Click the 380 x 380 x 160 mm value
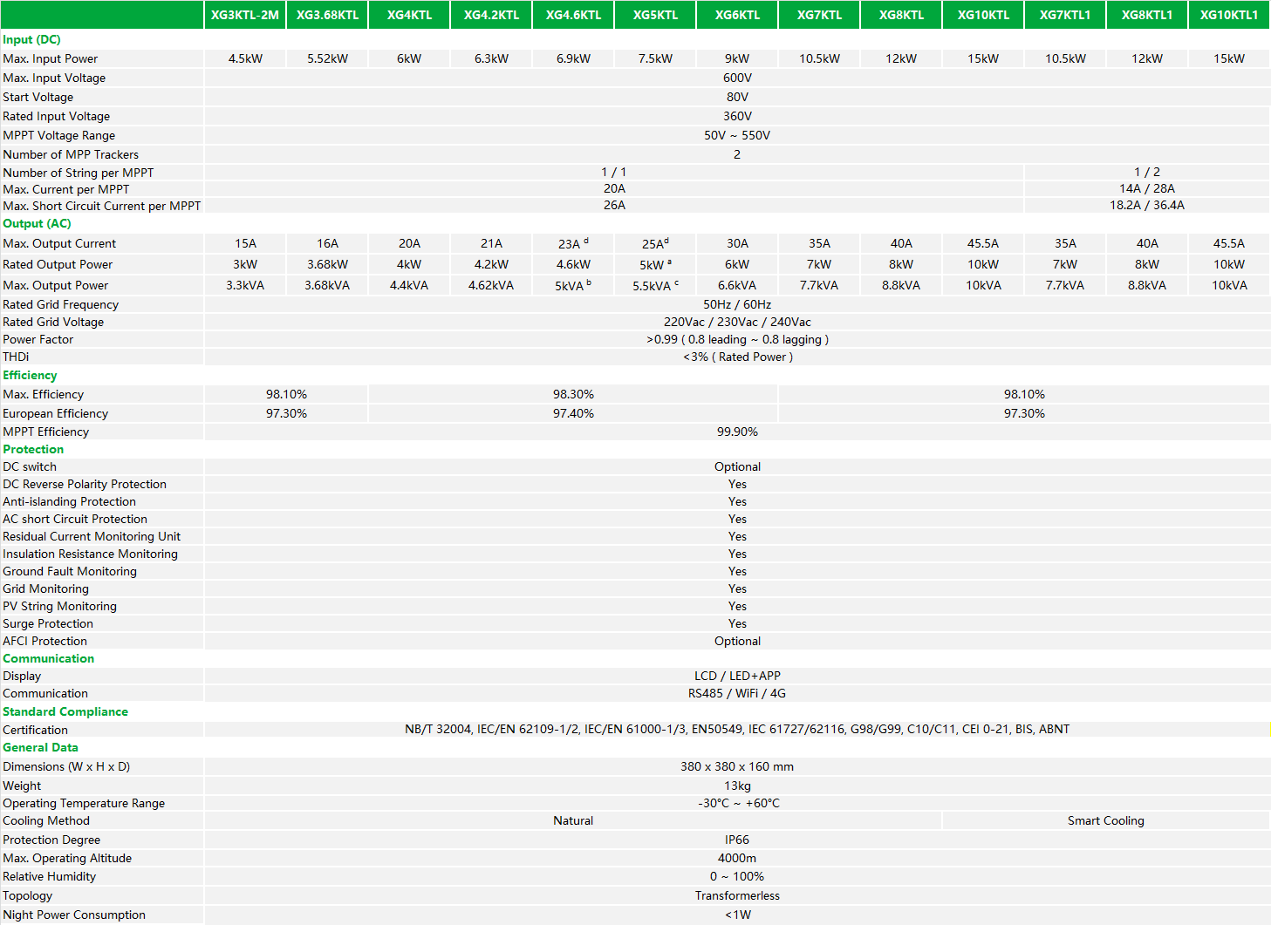 coord(737,766)
